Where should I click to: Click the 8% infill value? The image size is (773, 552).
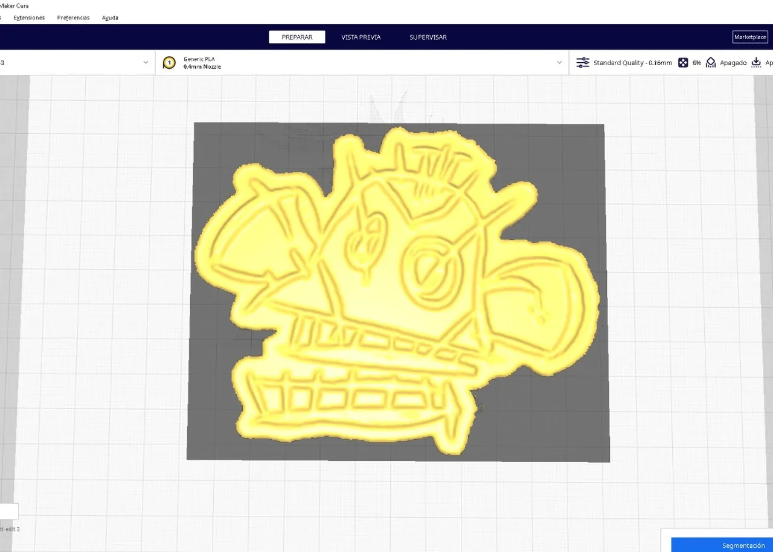click(x=696, y=62)
